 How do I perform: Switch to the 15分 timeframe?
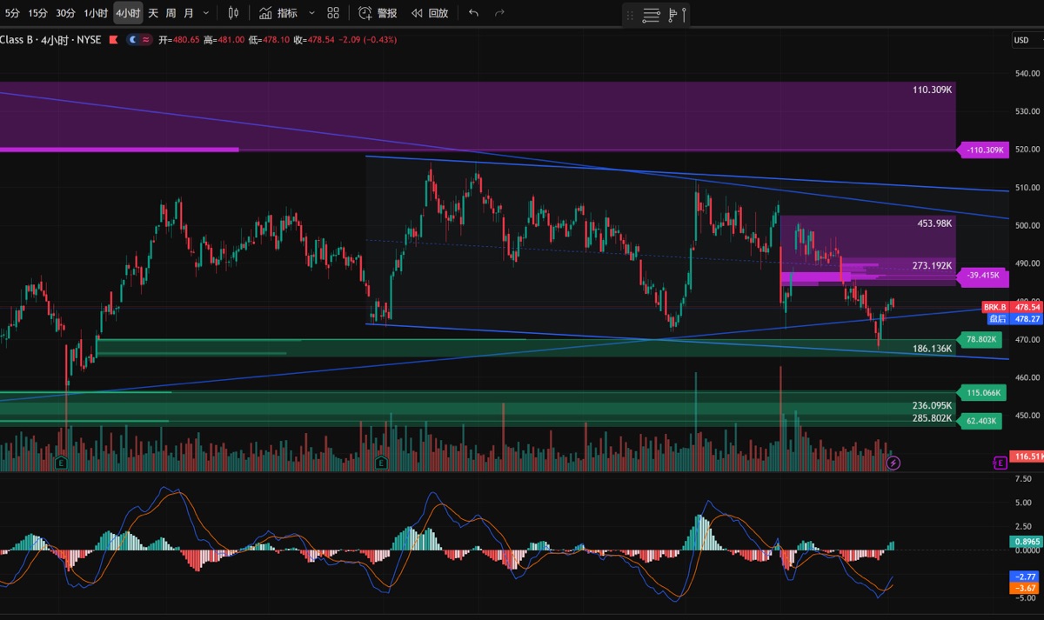37,13
